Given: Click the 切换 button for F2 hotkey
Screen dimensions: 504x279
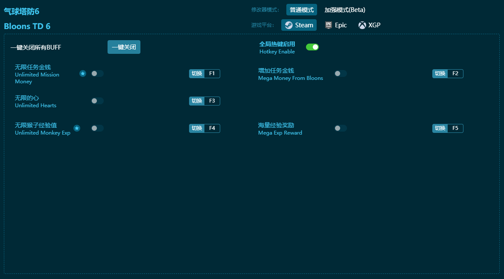Looking at the screenshot, I should [x=440, y=73].
